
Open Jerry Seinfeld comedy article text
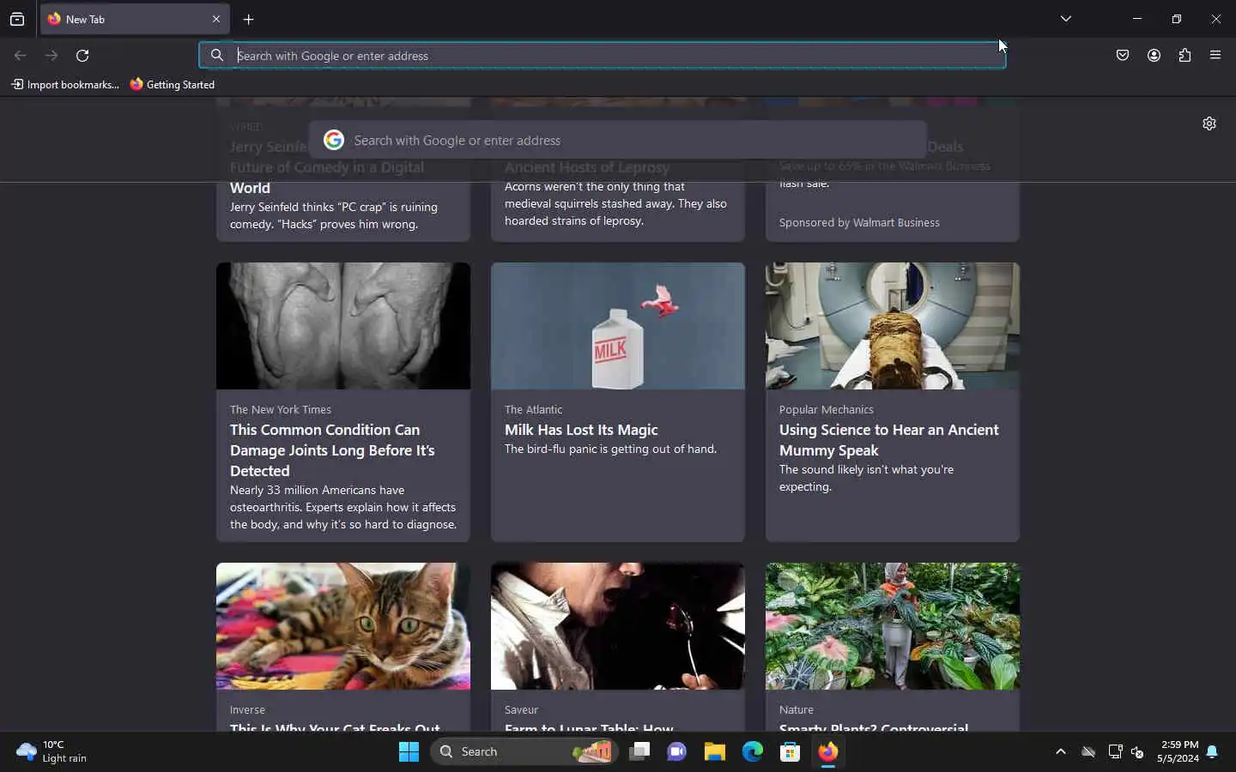334,215
